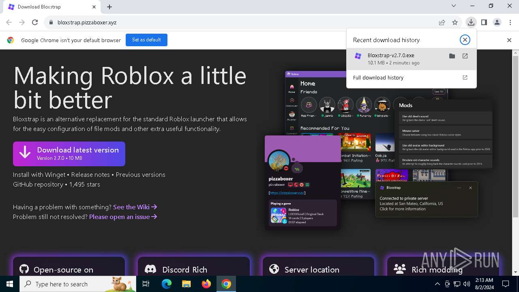This screenshot has height=292, width=519.
Task: Open the Windows Start menu
Action: pos(10,284)
